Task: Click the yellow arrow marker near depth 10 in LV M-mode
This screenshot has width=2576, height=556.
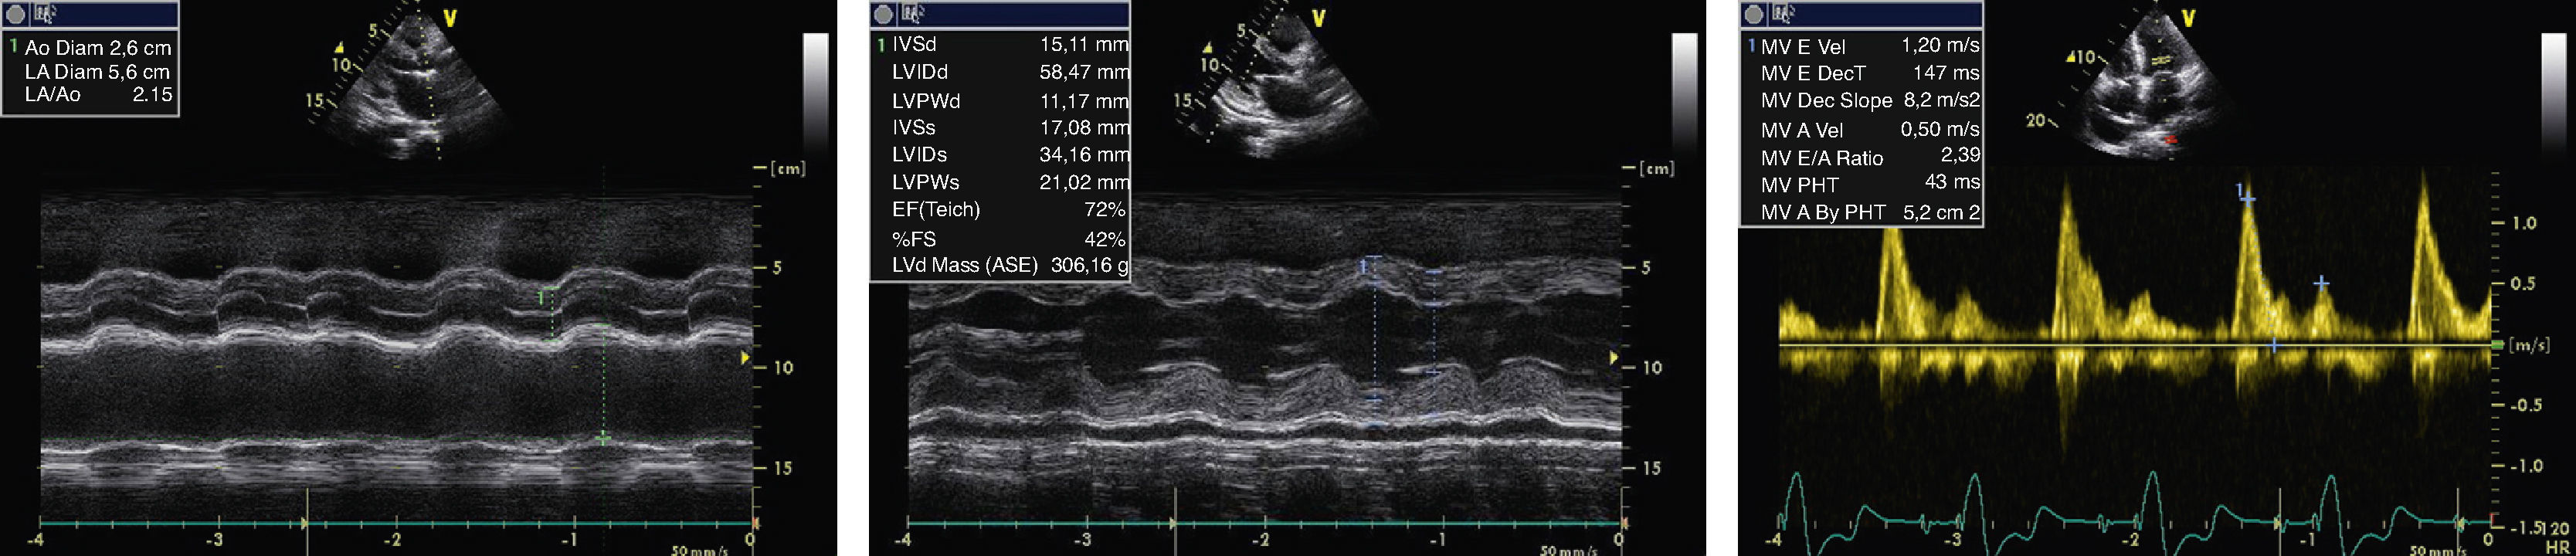Action: click(x=1612, y=358)
